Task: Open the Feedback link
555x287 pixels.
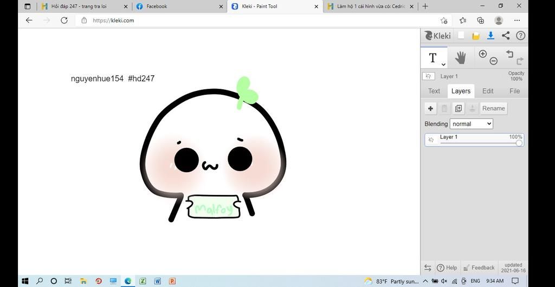Action: [479, 268]
